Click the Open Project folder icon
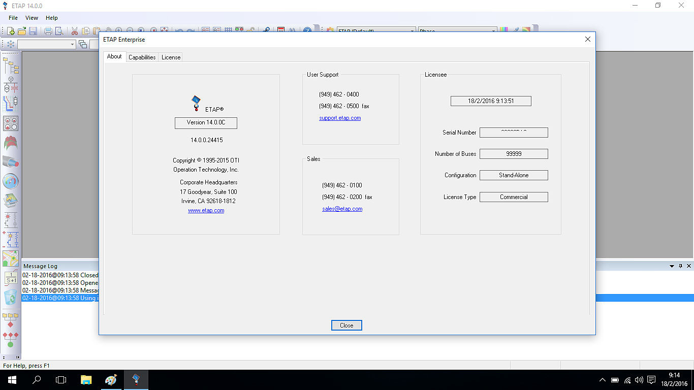 pyautogui.click(x=22, y=31)
